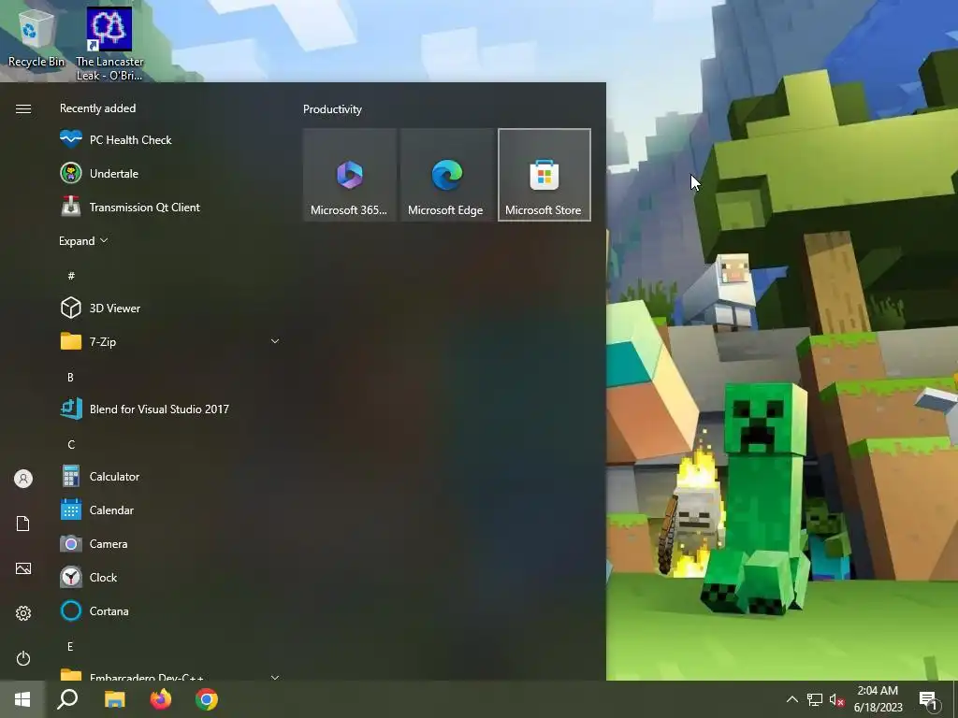Launch Blend for Visual Studio 2017
958x718 pixels.
[170, 409]
